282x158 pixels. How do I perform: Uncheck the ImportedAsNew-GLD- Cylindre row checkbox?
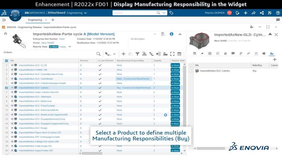coord(6,88)
